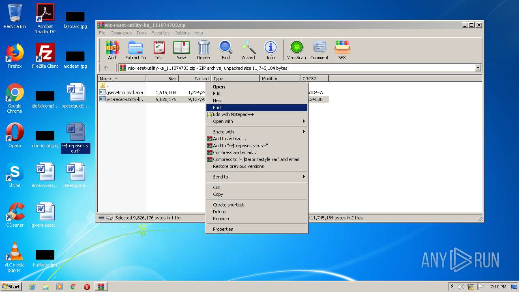The image size is (519, 292).
Task: Choose Cut in the context menu
Action: tap(257, 187)
